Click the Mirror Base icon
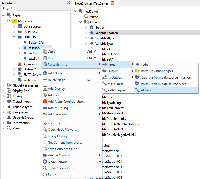Image resolution: width=200 pixels, height=179 pixels. point(105,84)
